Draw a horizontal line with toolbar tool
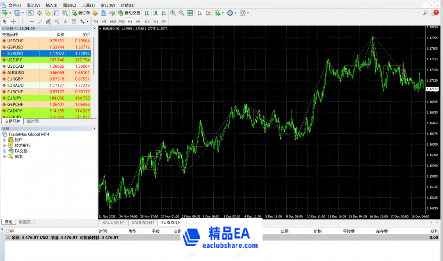443x261 pixels. (31, 21)
